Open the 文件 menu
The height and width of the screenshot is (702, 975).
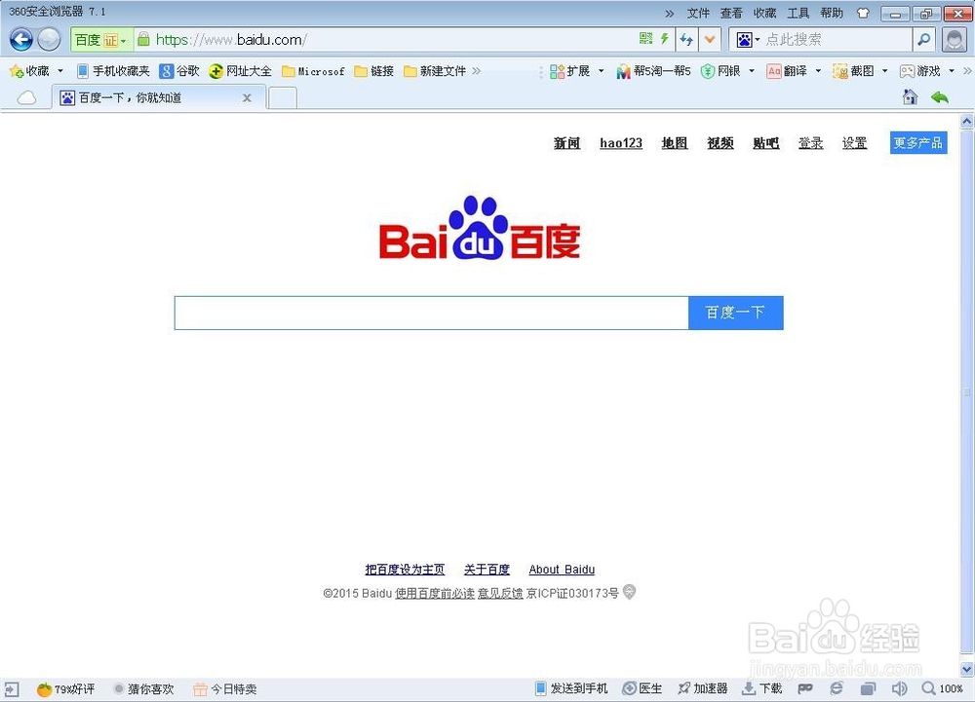coord(698,13)
